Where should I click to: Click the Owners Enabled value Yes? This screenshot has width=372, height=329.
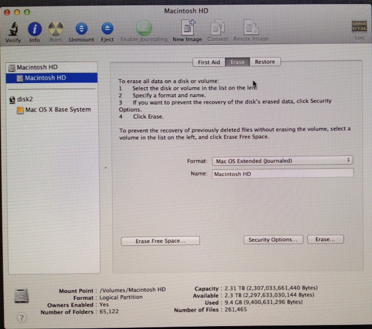coord(104,305)
